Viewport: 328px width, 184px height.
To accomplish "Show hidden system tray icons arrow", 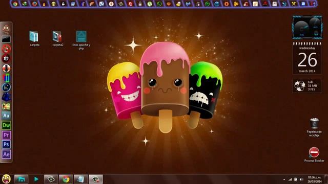I will click(284, 179).
